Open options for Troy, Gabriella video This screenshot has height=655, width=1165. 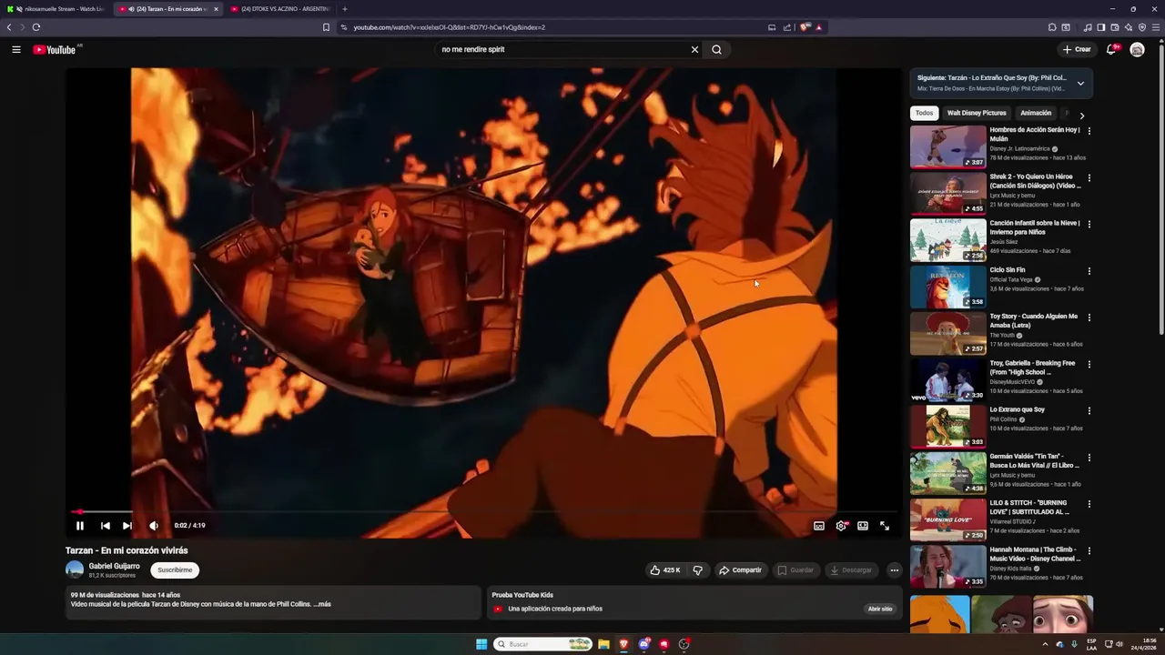1089,364
